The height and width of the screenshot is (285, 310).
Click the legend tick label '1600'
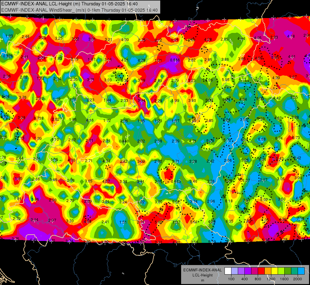[x=284, y=279]
